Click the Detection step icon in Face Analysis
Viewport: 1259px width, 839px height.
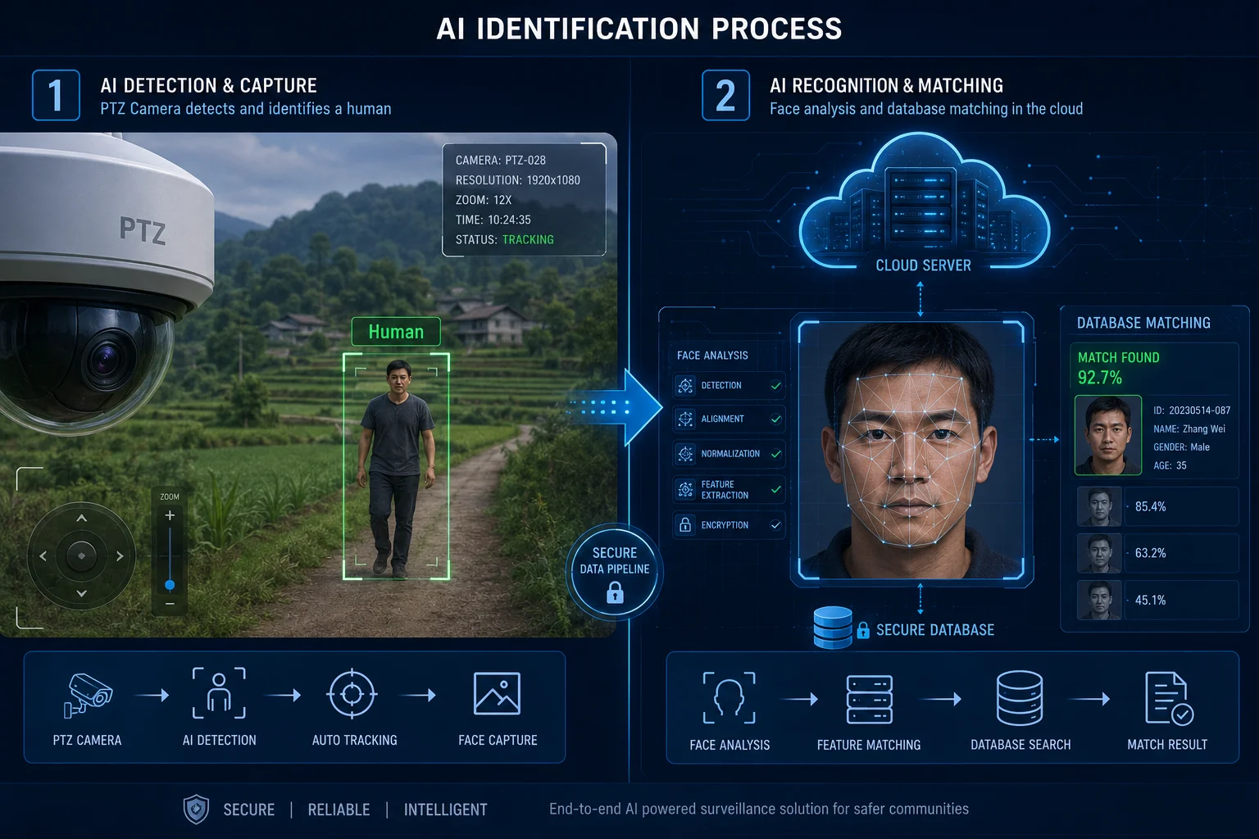point(685,385)
